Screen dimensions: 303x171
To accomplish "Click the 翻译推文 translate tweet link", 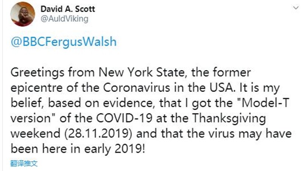I will point(24,163).
